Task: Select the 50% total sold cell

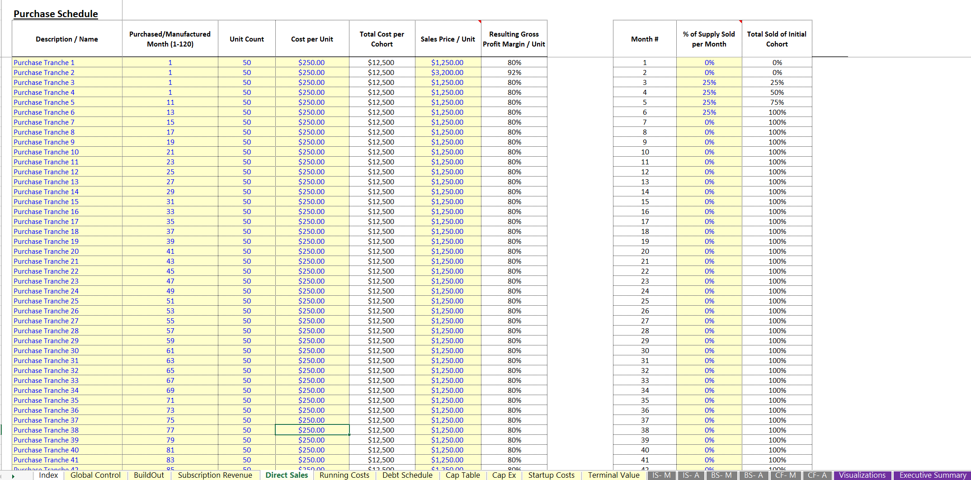Action: 777,92
